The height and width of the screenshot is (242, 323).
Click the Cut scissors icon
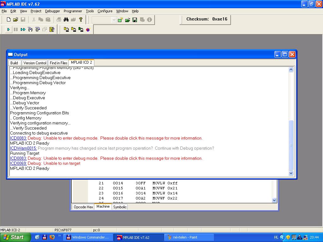pyautogui.click(x=34, y=20)
